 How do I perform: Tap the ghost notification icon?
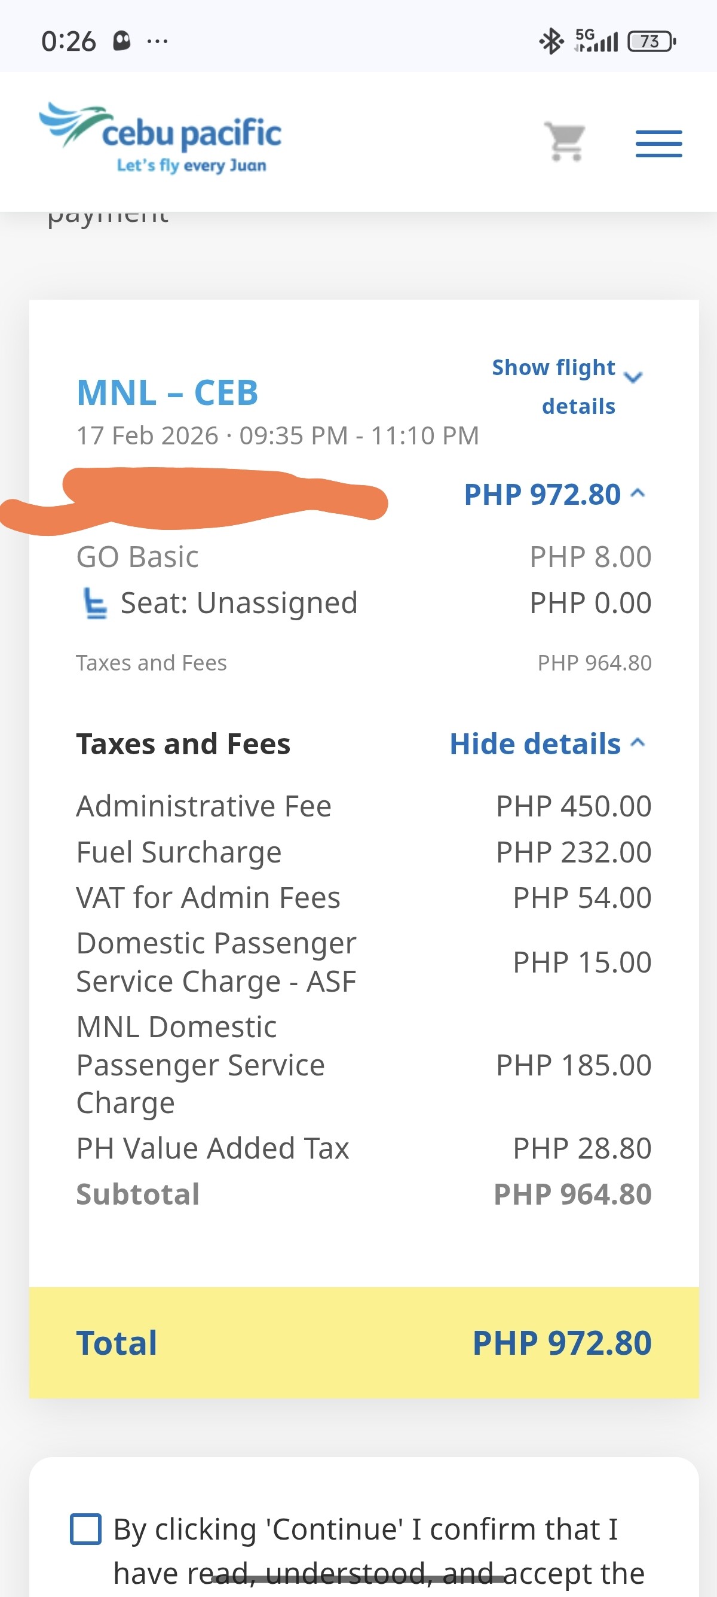pyautogui.click(x=122, y=41)
